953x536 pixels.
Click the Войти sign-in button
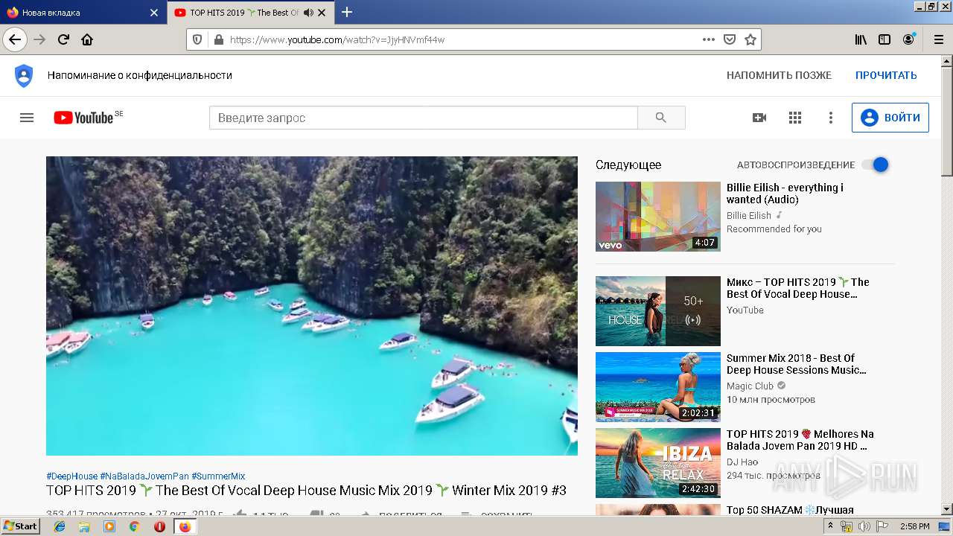pyautogui.click(x=890, y=118)
